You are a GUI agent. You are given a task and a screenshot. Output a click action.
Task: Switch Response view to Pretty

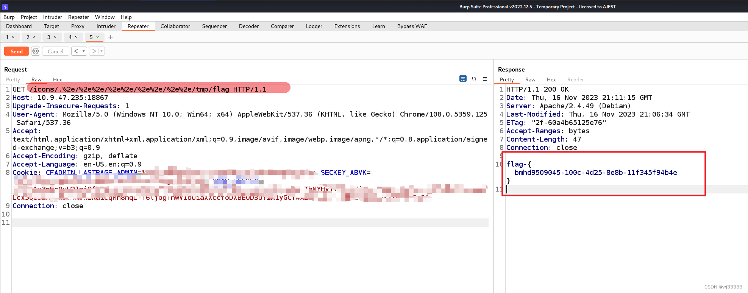[507, 79]
